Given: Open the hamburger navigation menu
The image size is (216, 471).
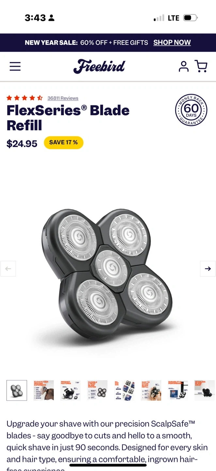Looking at the screenshot, I should tap(15, 66).
